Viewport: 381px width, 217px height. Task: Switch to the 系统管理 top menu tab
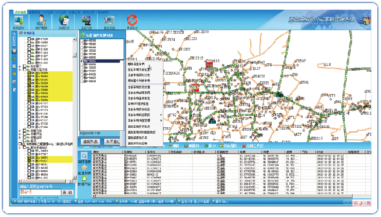point(20,12)
